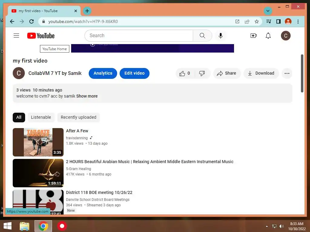
Task: Go back with the browser back arrow
Action: 12,21
